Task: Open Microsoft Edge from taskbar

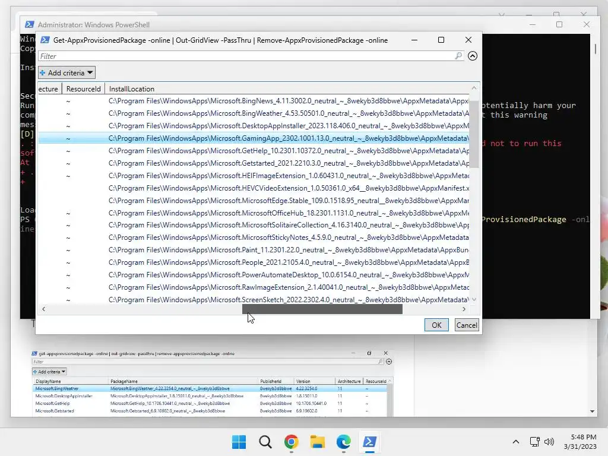Action: [x=344, y=442]
